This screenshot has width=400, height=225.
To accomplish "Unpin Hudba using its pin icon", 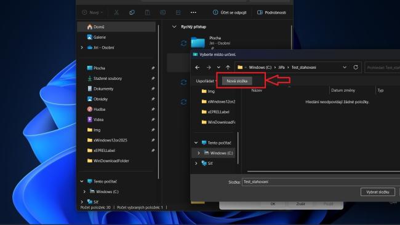I will pyautogui.click(x=153, y=109).
